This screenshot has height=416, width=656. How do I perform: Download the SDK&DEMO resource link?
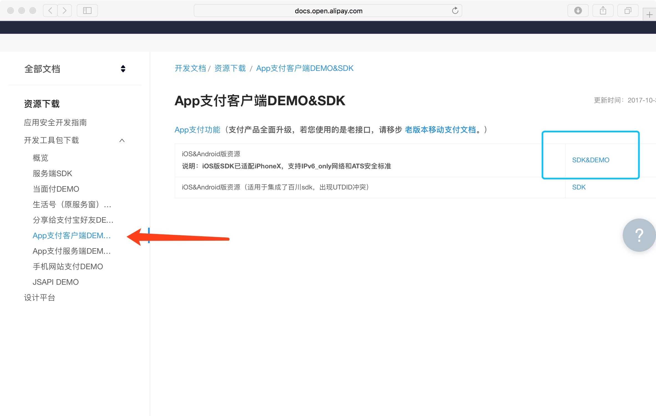tap(591, 160)
